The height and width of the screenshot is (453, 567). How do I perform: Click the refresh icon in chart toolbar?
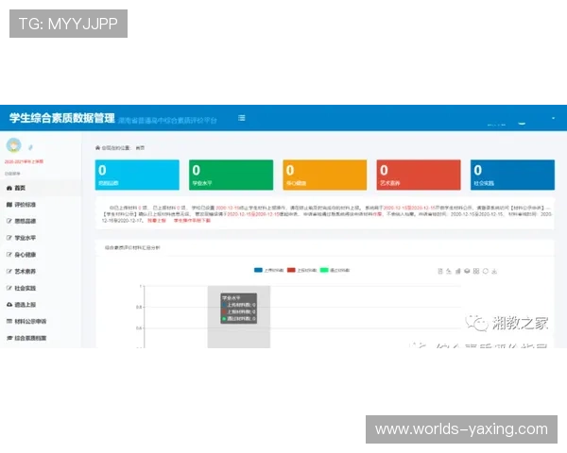[485, 272]
